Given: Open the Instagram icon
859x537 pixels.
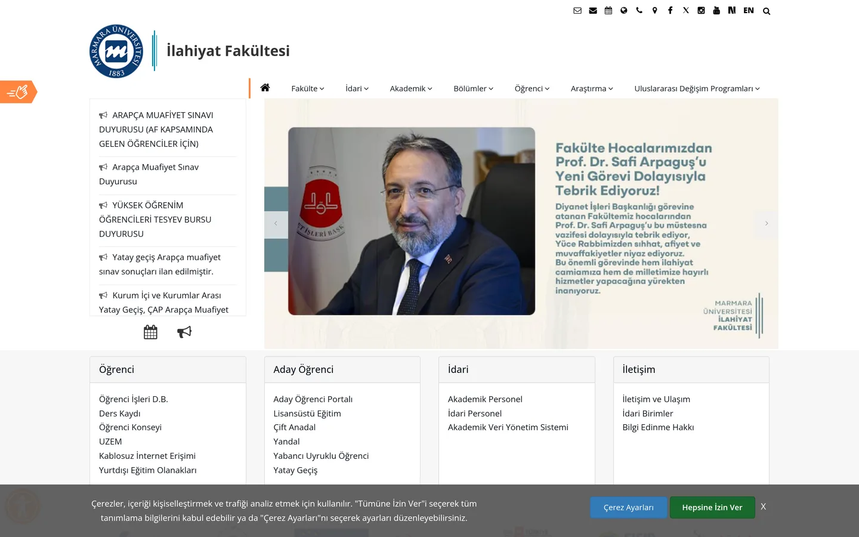Looking at the screenshot, I should pyautogui.click(x=702, y=11).
